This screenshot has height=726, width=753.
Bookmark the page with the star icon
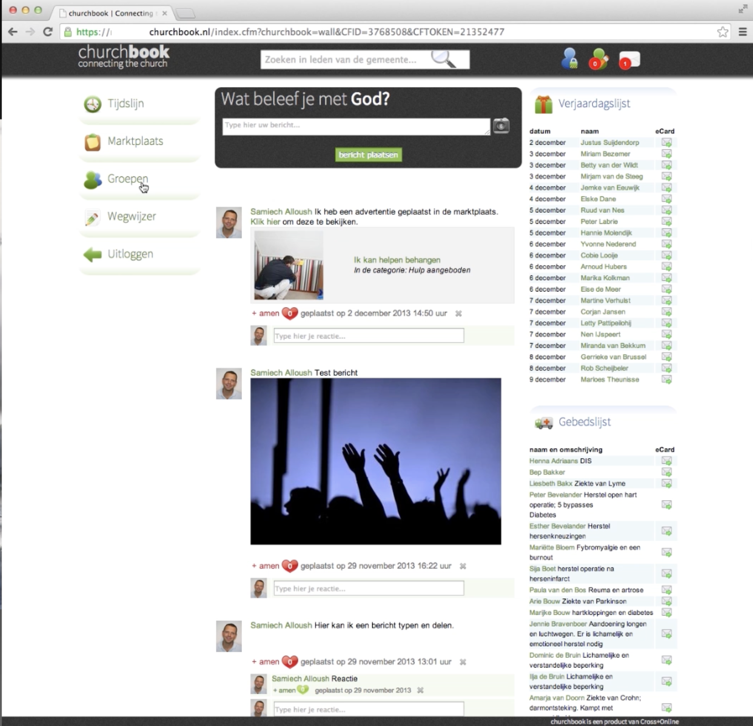click(x=722, y=32)
